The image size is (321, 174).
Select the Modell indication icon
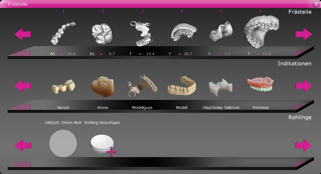tap(182, 86)
